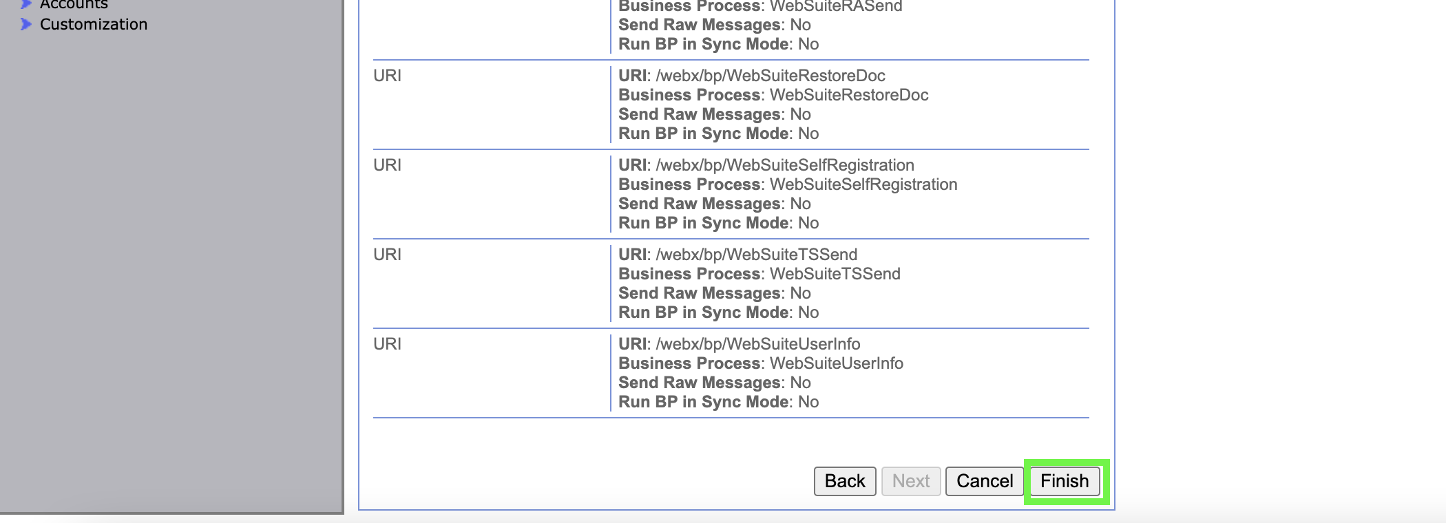Click Send Raw Messages under WebSuiteUserInfo
The image size is (1446, 523).
715,383
